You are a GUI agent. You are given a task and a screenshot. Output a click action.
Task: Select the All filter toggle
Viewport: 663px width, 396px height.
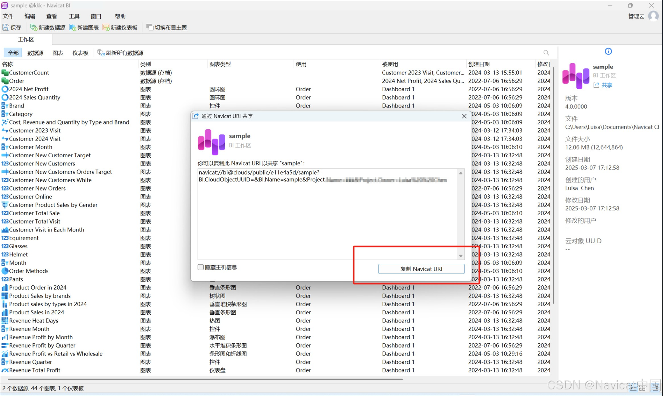pyautogui.click(x=13, y=53)
